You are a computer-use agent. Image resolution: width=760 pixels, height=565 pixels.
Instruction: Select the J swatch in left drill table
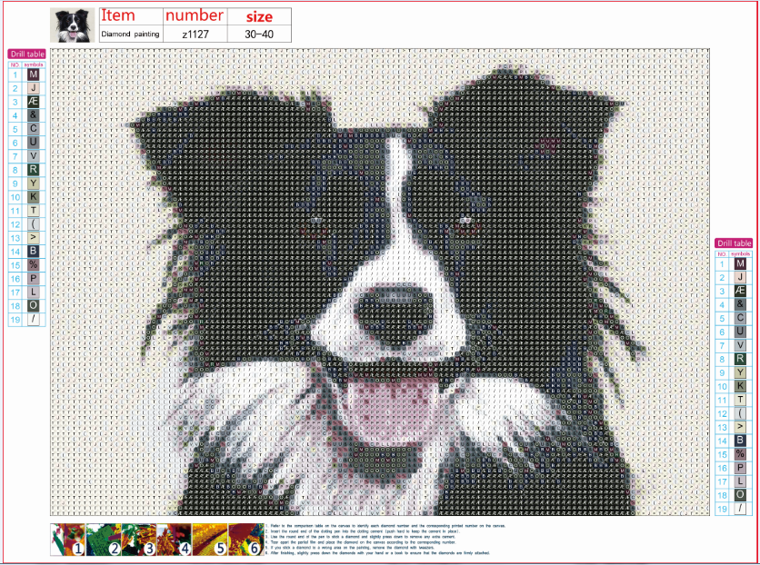tap(33, 88)
